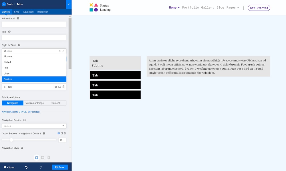286x171 pixels.
Task: Click the Back arrow icon
Action: pos(4,4)
